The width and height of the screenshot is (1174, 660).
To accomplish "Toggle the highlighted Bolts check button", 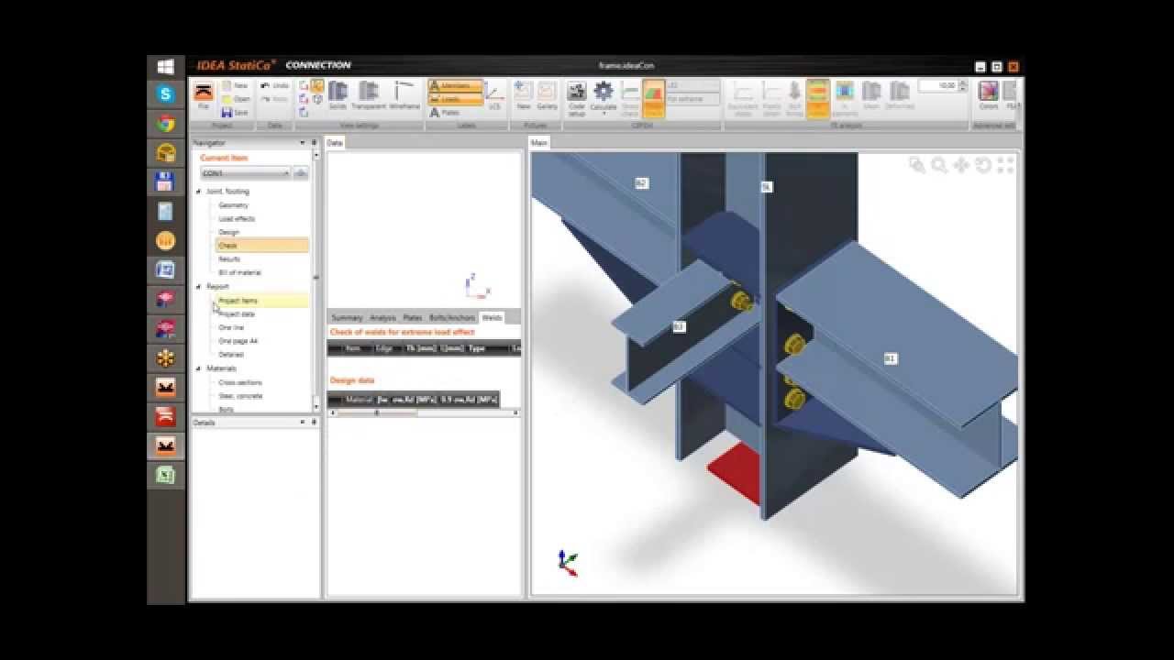I will pyautogui.click(x=817, y=97).
